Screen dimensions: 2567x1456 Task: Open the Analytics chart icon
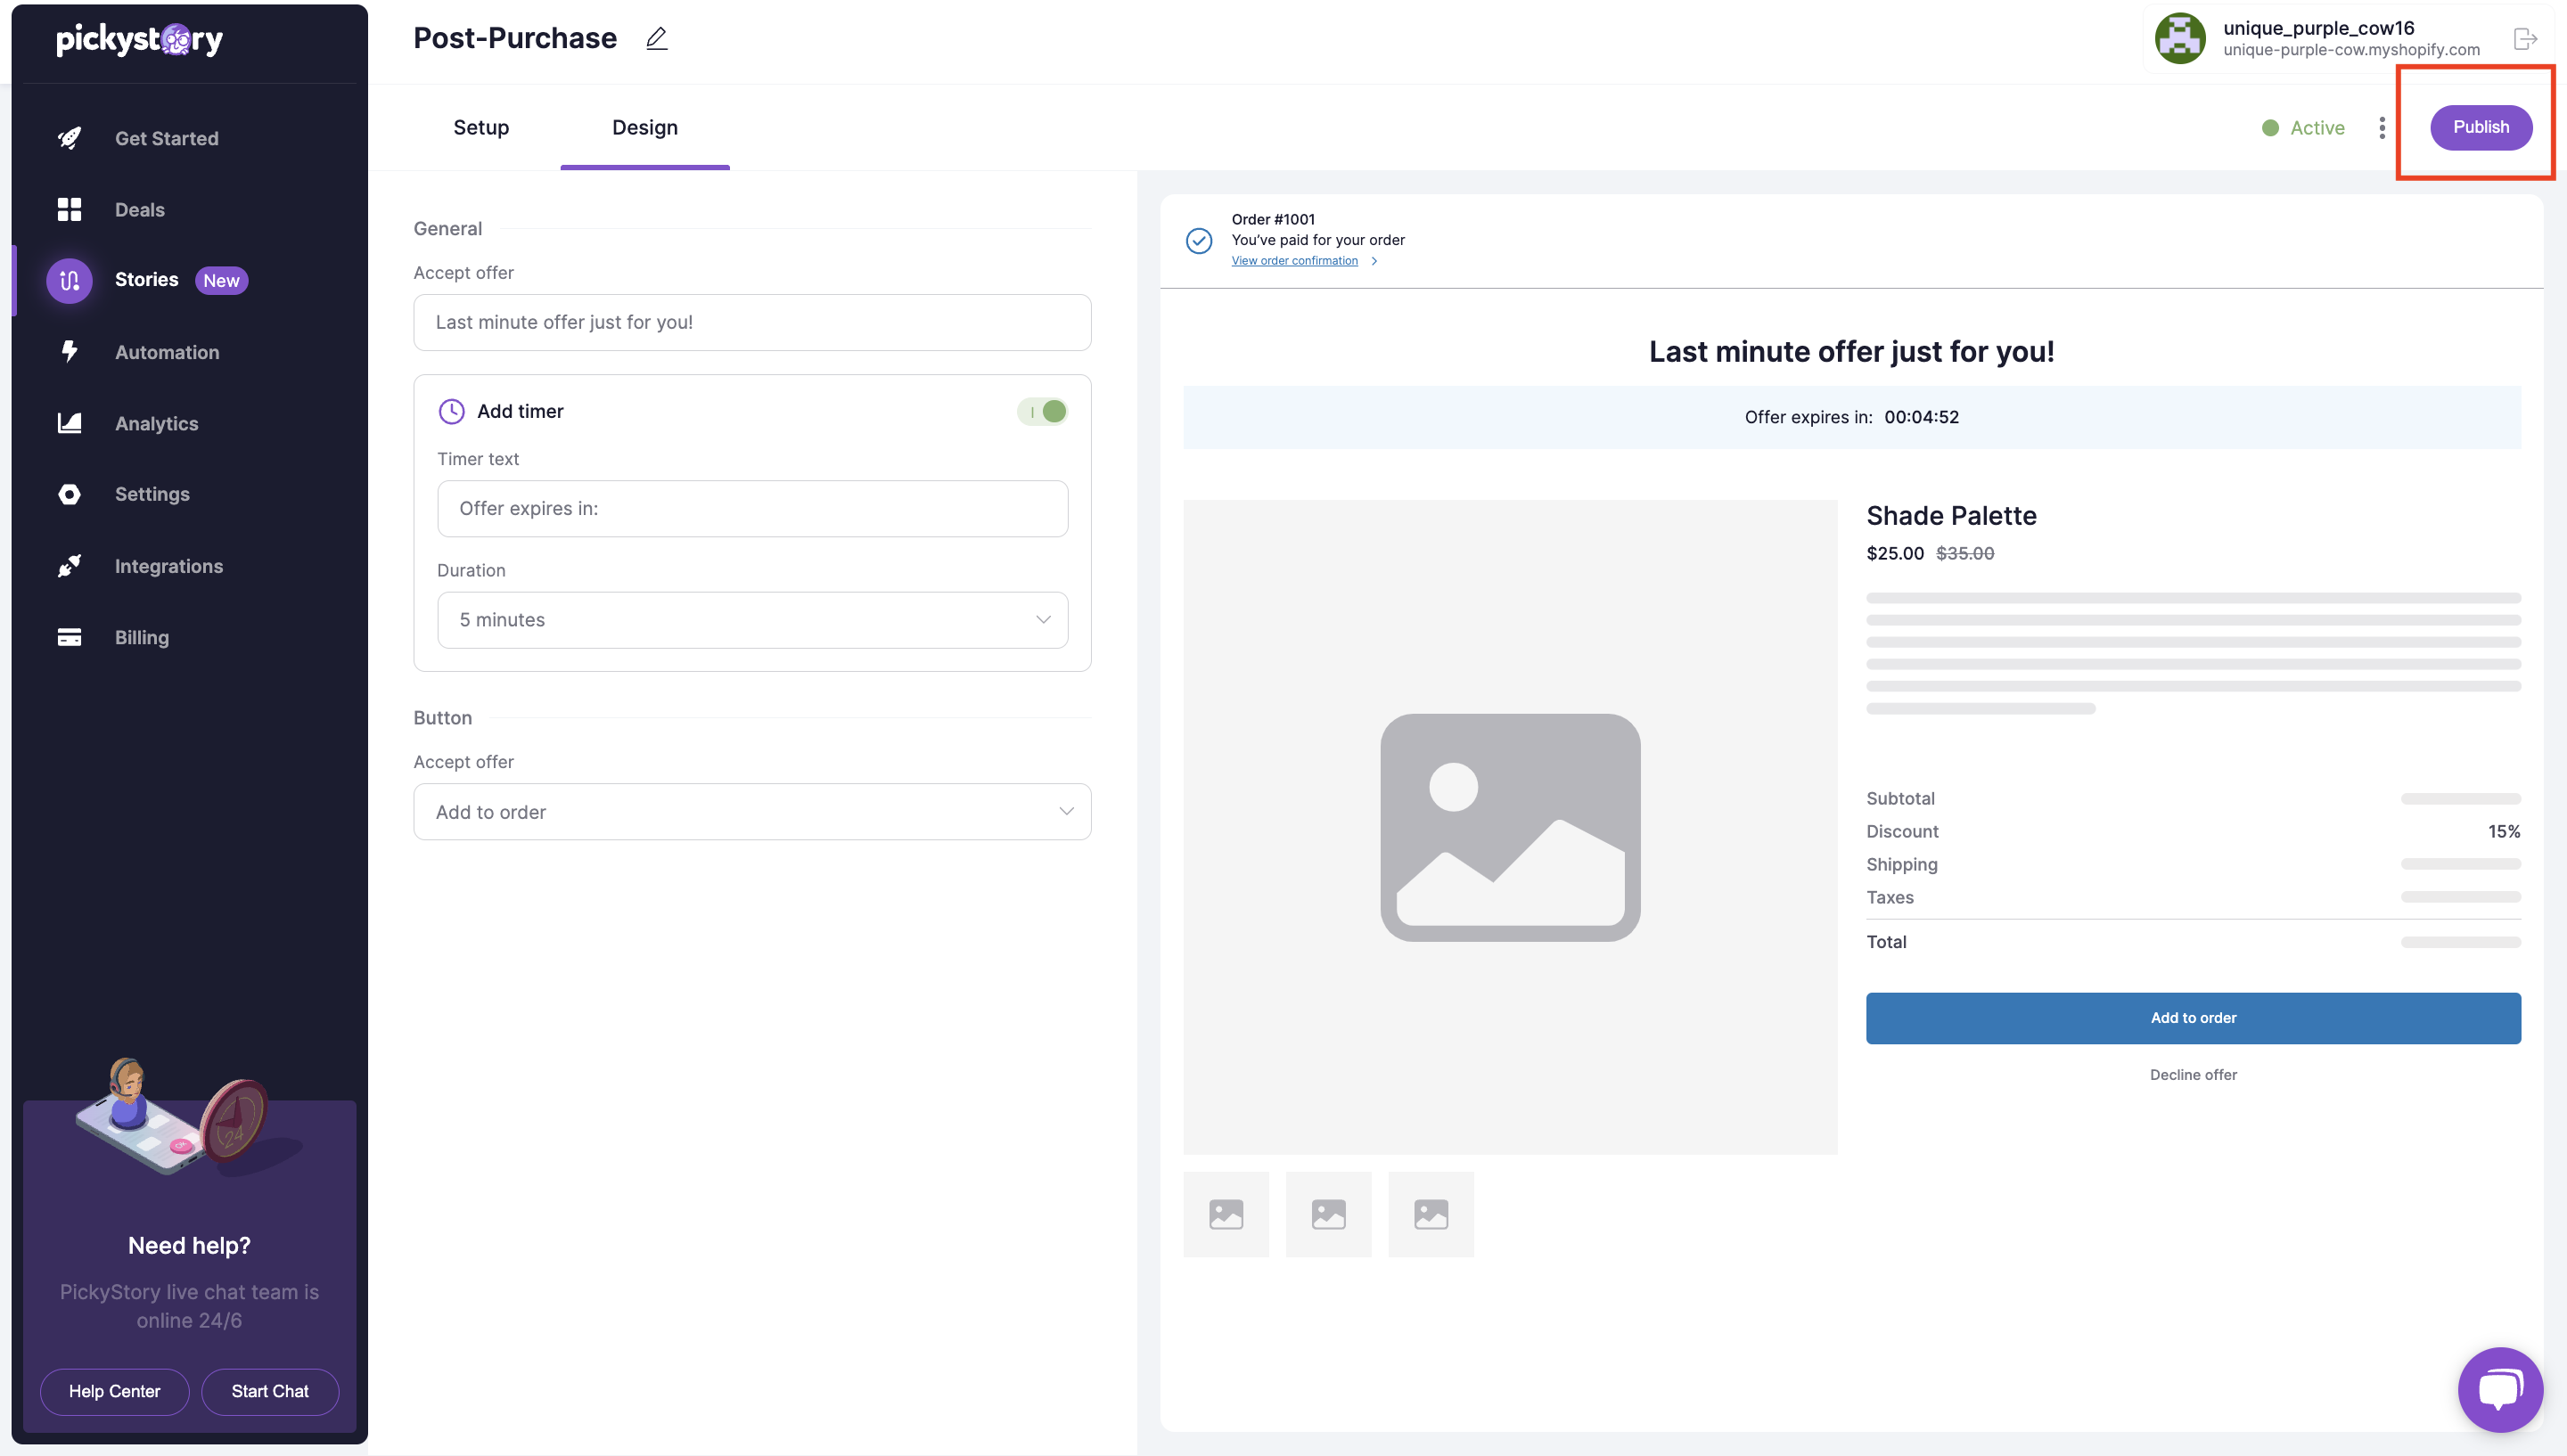coord(69,423)
